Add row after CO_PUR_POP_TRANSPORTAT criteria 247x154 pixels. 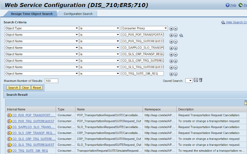pos(171,35)
